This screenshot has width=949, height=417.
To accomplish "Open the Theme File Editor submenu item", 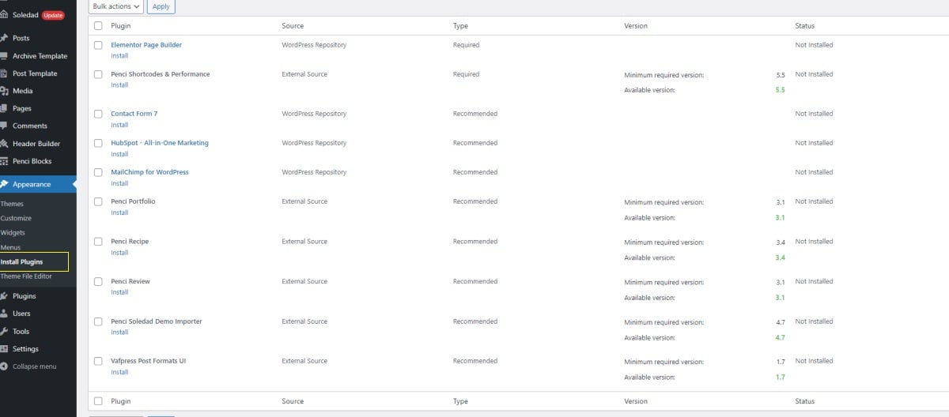I will click(26, 276).
